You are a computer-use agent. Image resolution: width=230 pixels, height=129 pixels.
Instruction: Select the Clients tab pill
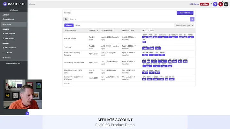tap(69, 25)
